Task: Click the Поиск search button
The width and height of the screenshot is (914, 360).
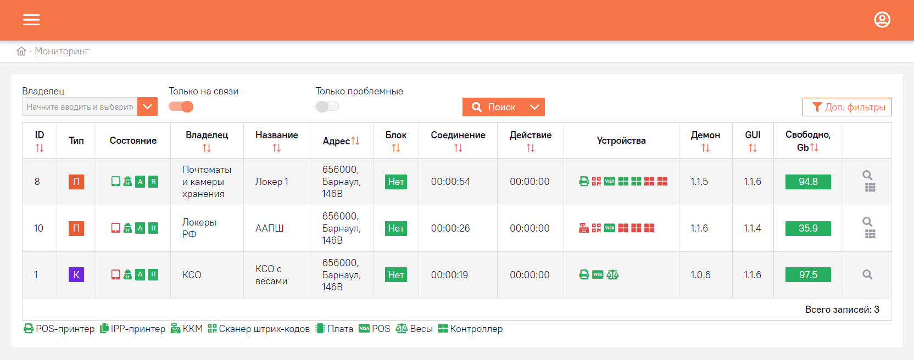Action: [x=494, y=107]
